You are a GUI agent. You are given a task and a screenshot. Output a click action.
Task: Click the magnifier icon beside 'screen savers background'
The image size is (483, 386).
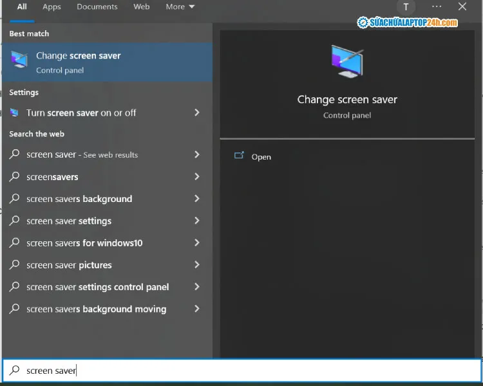(14, 199)
